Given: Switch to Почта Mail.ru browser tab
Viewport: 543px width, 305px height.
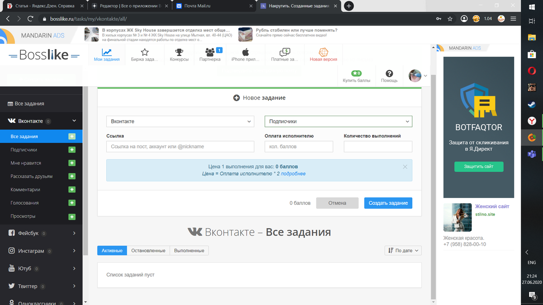Looking at the screenshot, I should click(x=214, y=6).
